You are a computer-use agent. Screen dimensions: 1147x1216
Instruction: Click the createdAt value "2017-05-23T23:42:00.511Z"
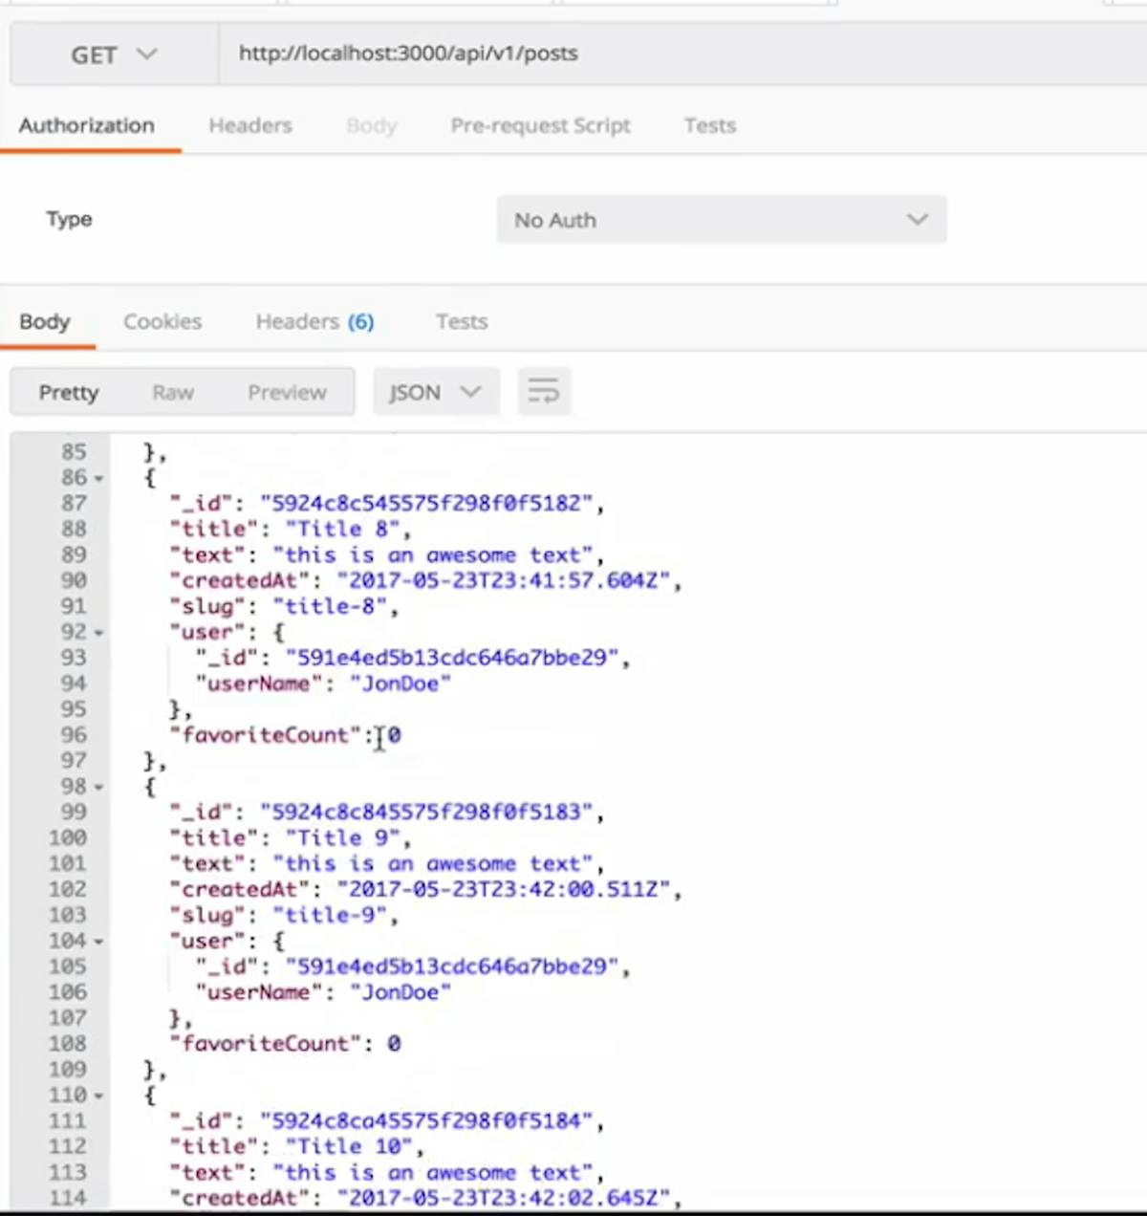tap(504, 889)
